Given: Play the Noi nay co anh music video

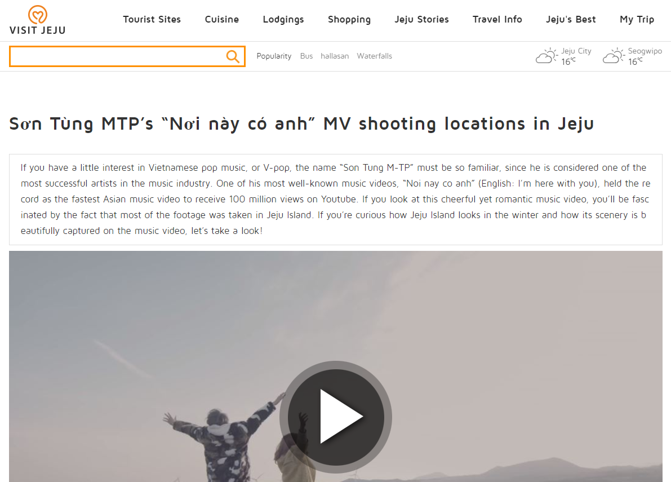Looking at the screenshot, I should pos(335,416).
